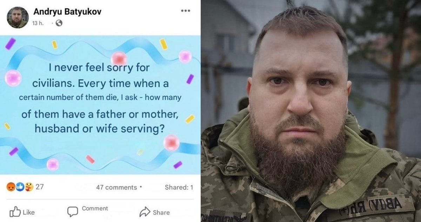Viewport: 421px width, 222px height.
Task: Open Andryu Batyukov's profile picture
Action: click(18, 18)
